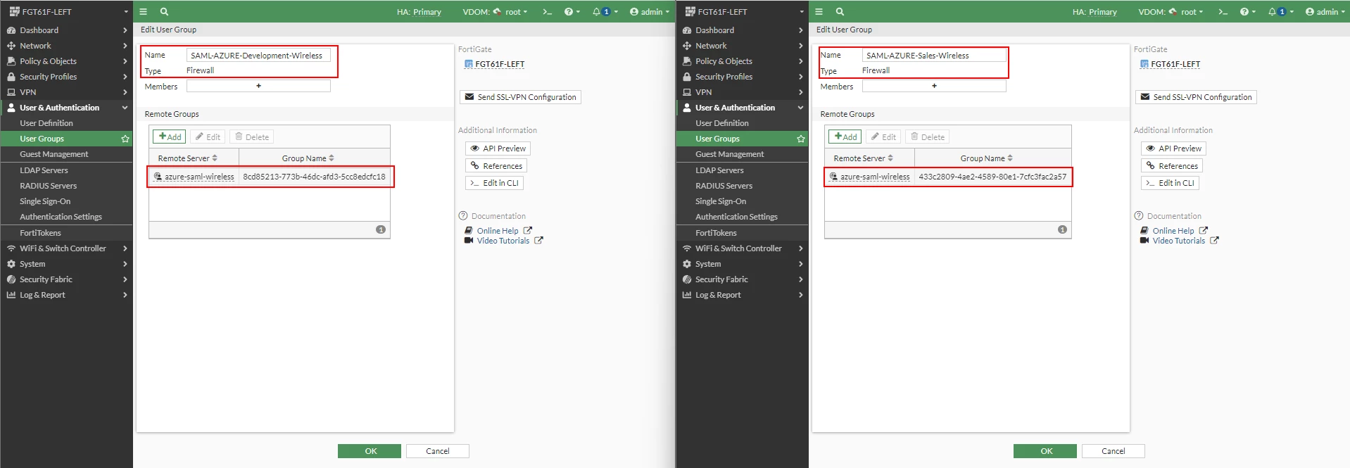Open notifications bell in the right window

click(x=1280, y=11)
